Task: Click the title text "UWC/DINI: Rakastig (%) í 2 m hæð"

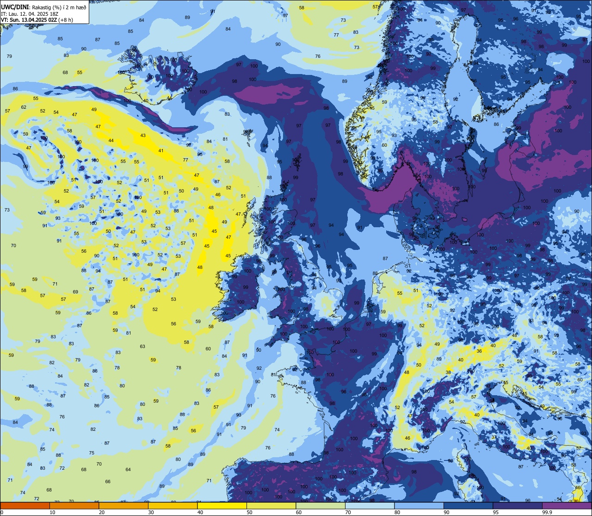Action: click(44, 7)
